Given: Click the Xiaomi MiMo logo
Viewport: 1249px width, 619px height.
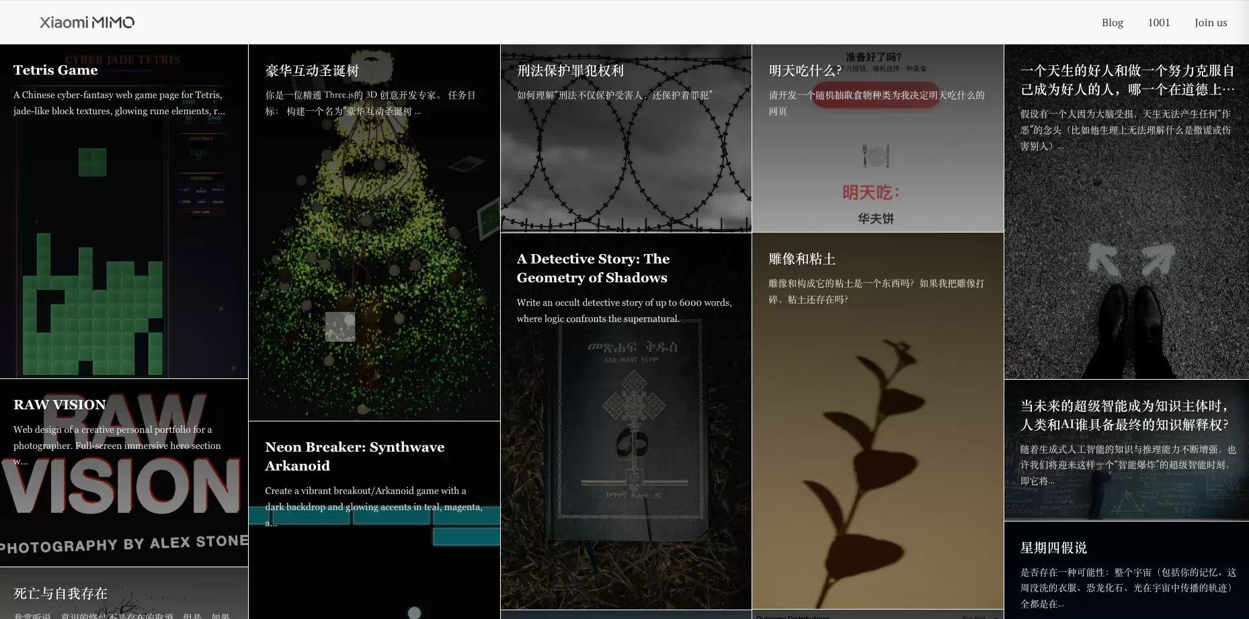Looking at the screenshot, I should [87, 22].
